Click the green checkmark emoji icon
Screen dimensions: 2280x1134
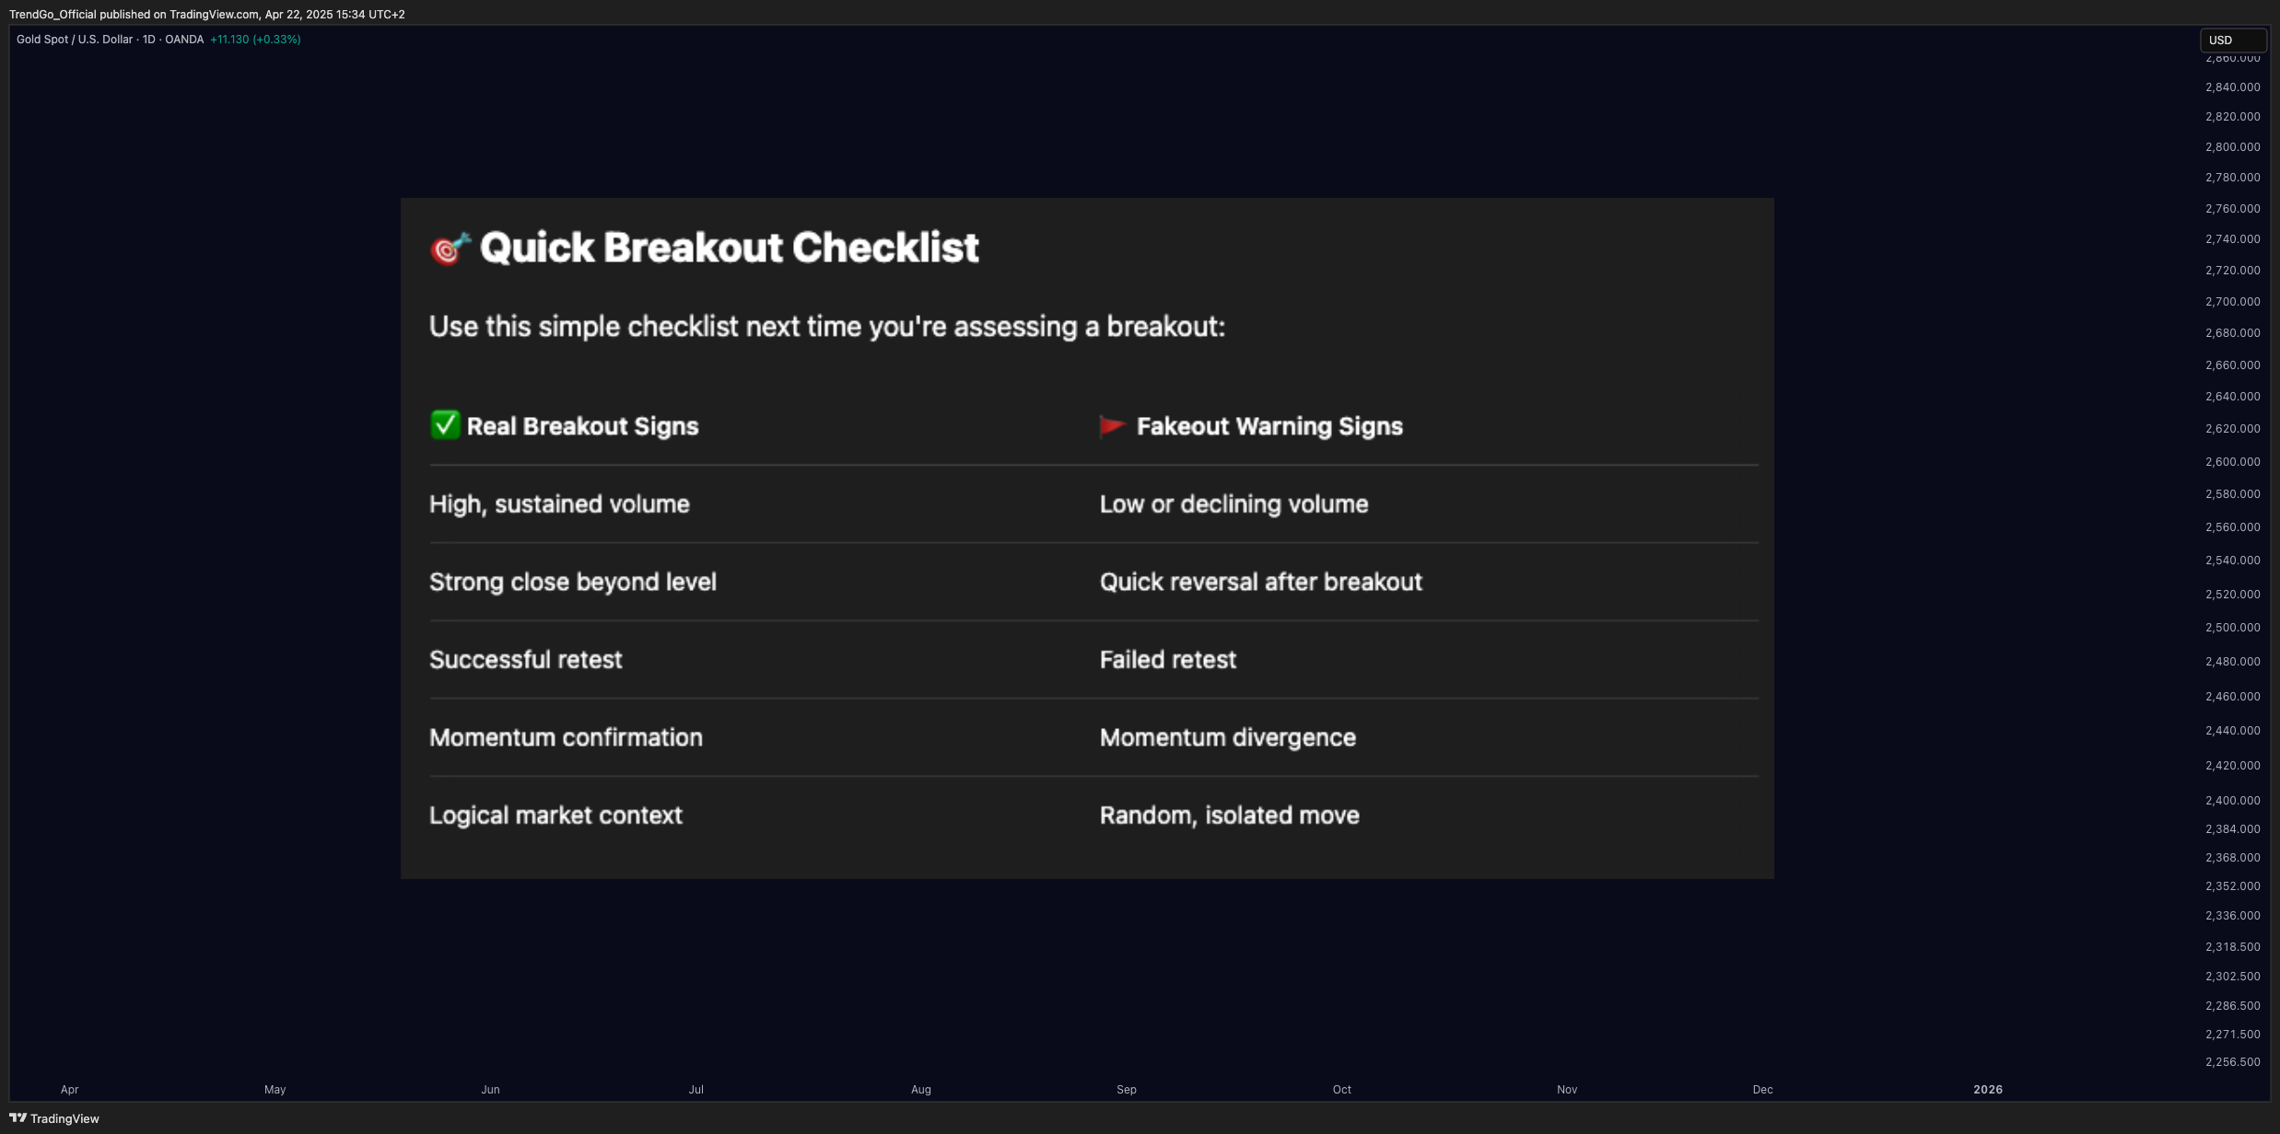click(x=445, y=424)
